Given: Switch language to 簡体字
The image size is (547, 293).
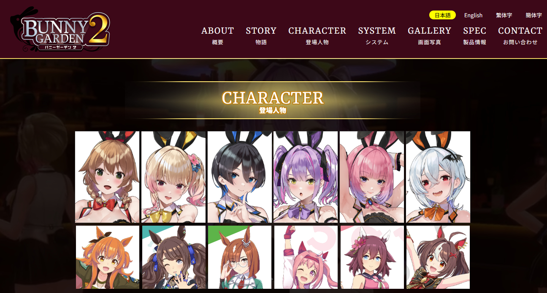Looking at the screenshot, I should tap(534, 15).
